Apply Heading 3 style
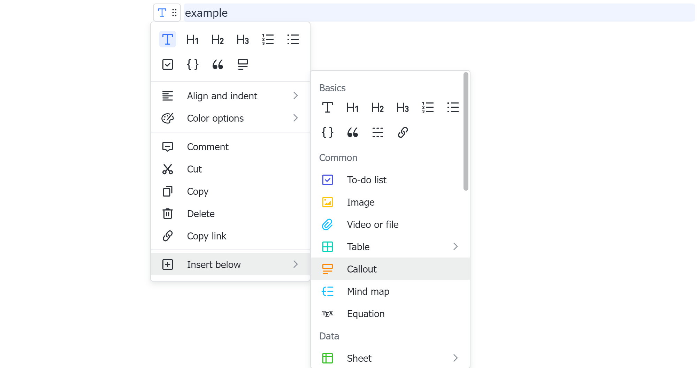 242,39
